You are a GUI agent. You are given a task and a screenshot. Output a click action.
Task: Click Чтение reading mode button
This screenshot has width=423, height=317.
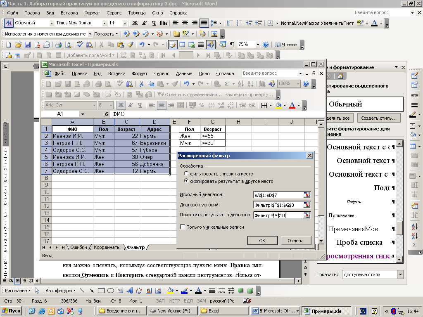[286, 45]
